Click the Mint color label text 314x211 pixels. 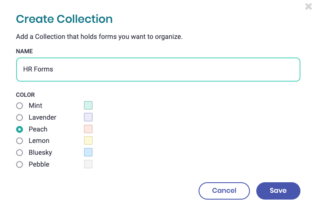[x=36, y=106]
